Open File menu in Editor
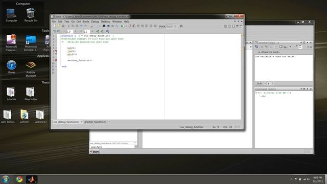Viewport: 327px width, 184px height. 54,21
